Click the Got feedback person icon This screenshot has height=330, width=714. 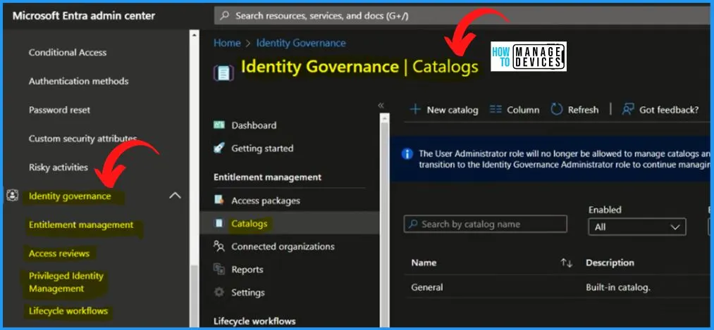tap(628, 110)
